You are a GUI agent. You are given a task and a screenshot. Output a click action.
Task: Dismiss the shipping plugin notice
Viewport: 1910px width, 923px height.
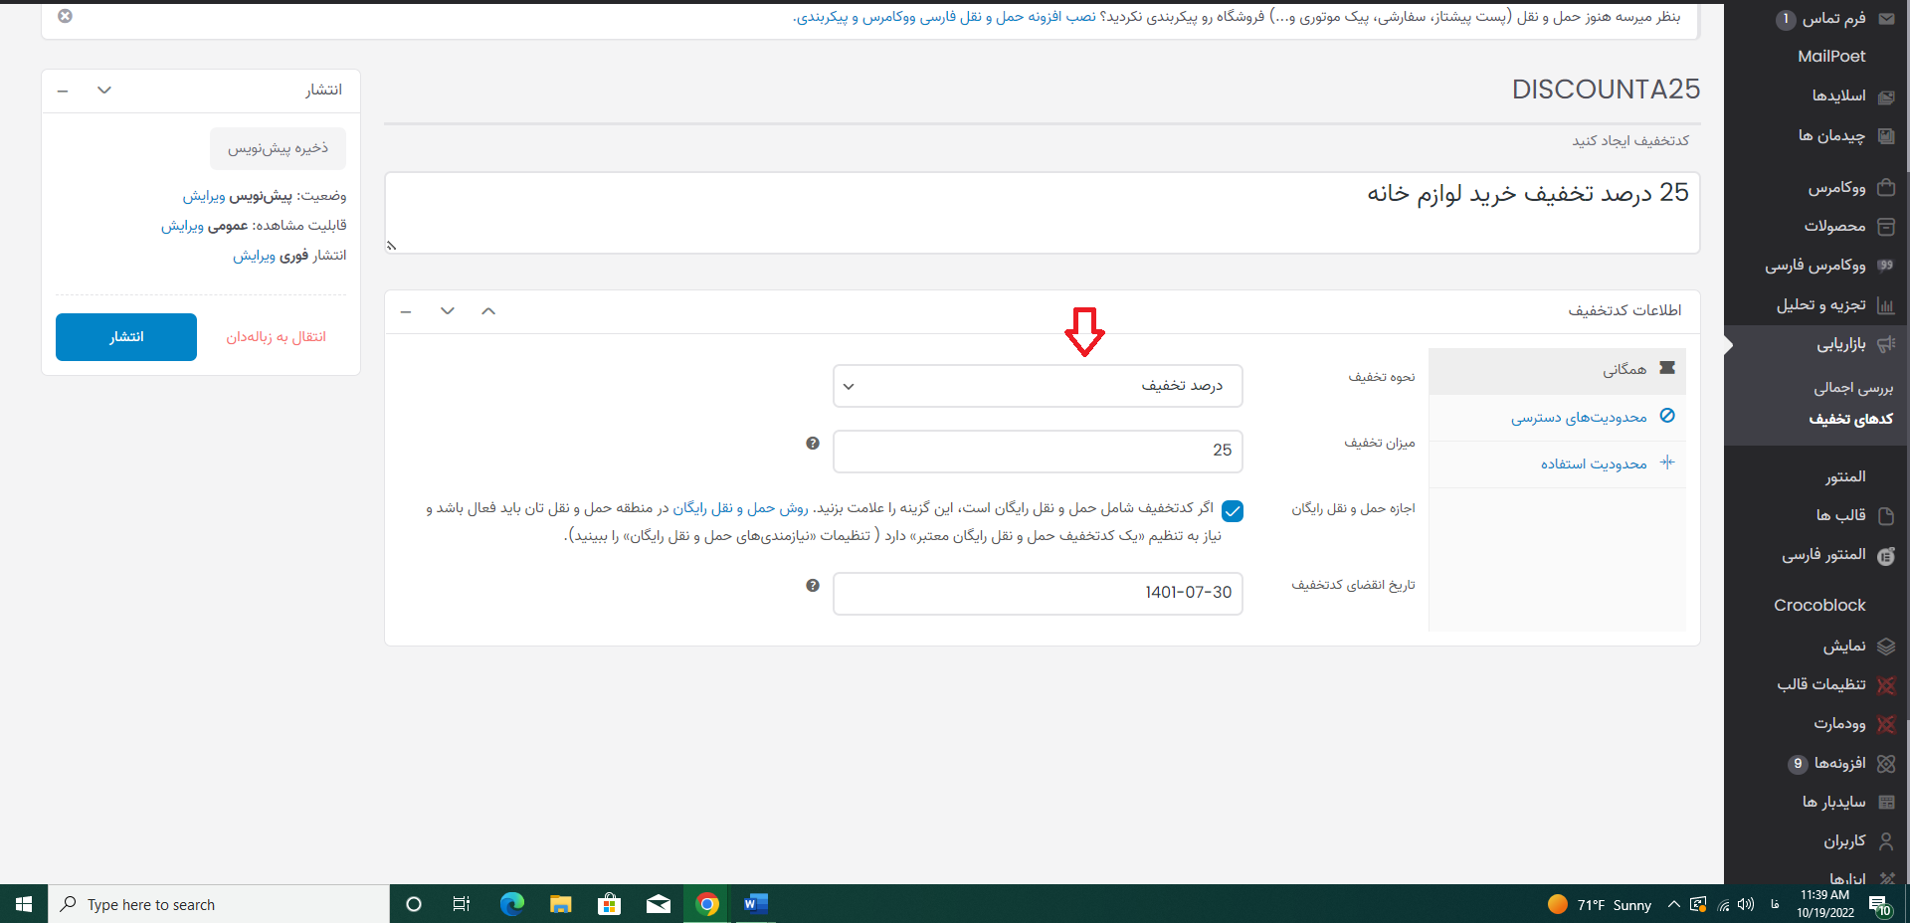click(x=65, y=16)
